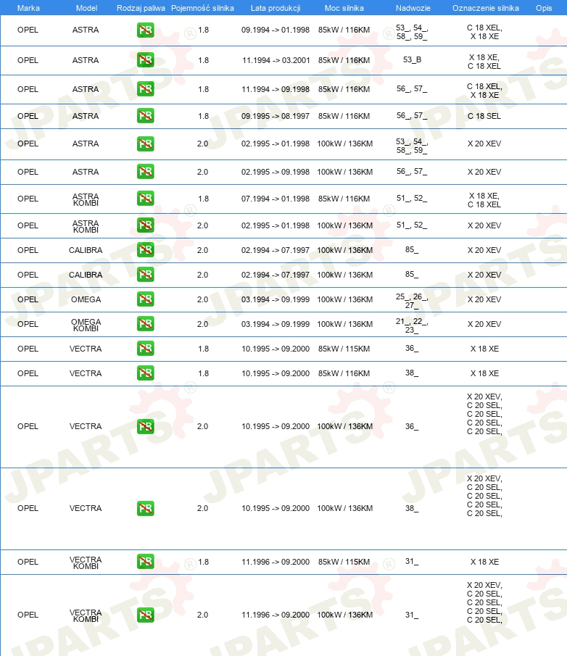Click the fuel icon for Astra Kombi 2.0

[x=145, y=225]
